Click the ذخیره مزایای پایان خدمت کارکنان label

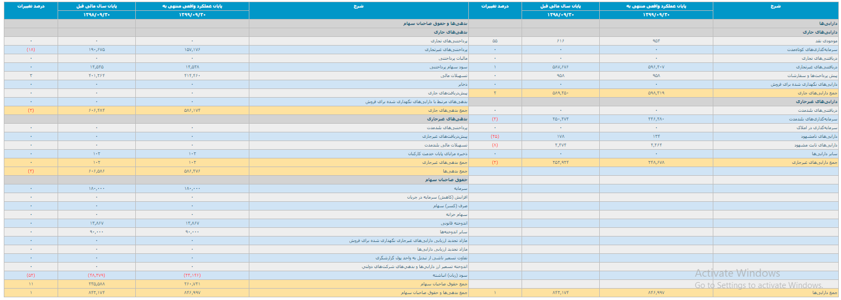(438, 154)
